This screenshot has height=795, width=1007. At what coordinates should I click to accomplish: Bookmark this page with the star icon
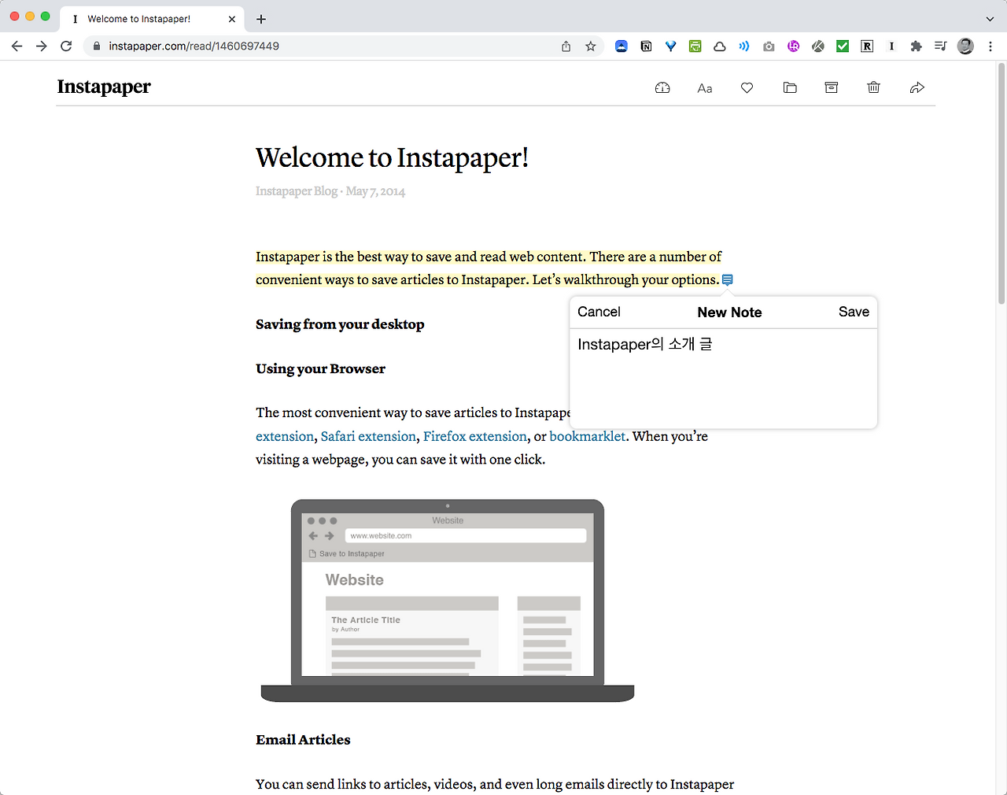(591, 46)
